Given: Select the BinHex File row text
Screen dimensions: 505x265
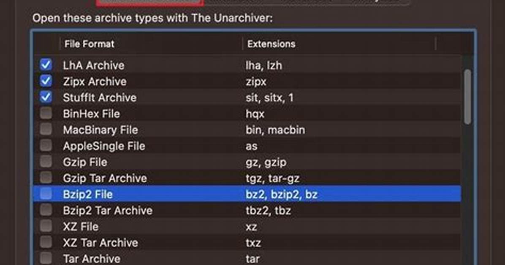Looking at the screenshot, I should [x=92, y=114].
